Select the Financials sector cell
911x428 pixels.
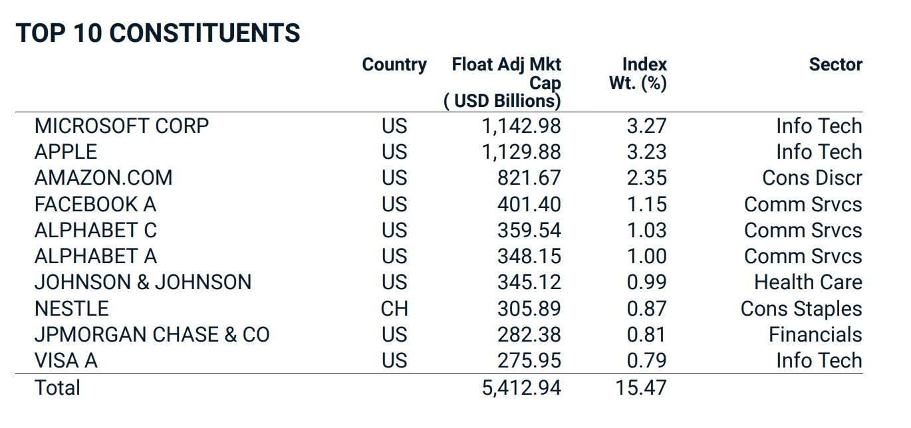coord(815,334)
